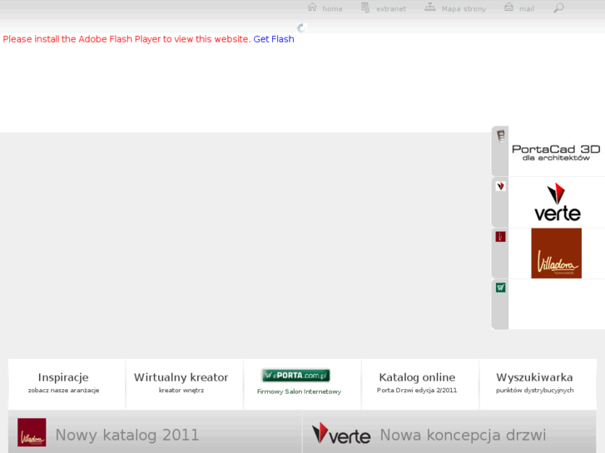Open the home link text
The height and width of the screenshot is (453, 605).
pos(332,9)
